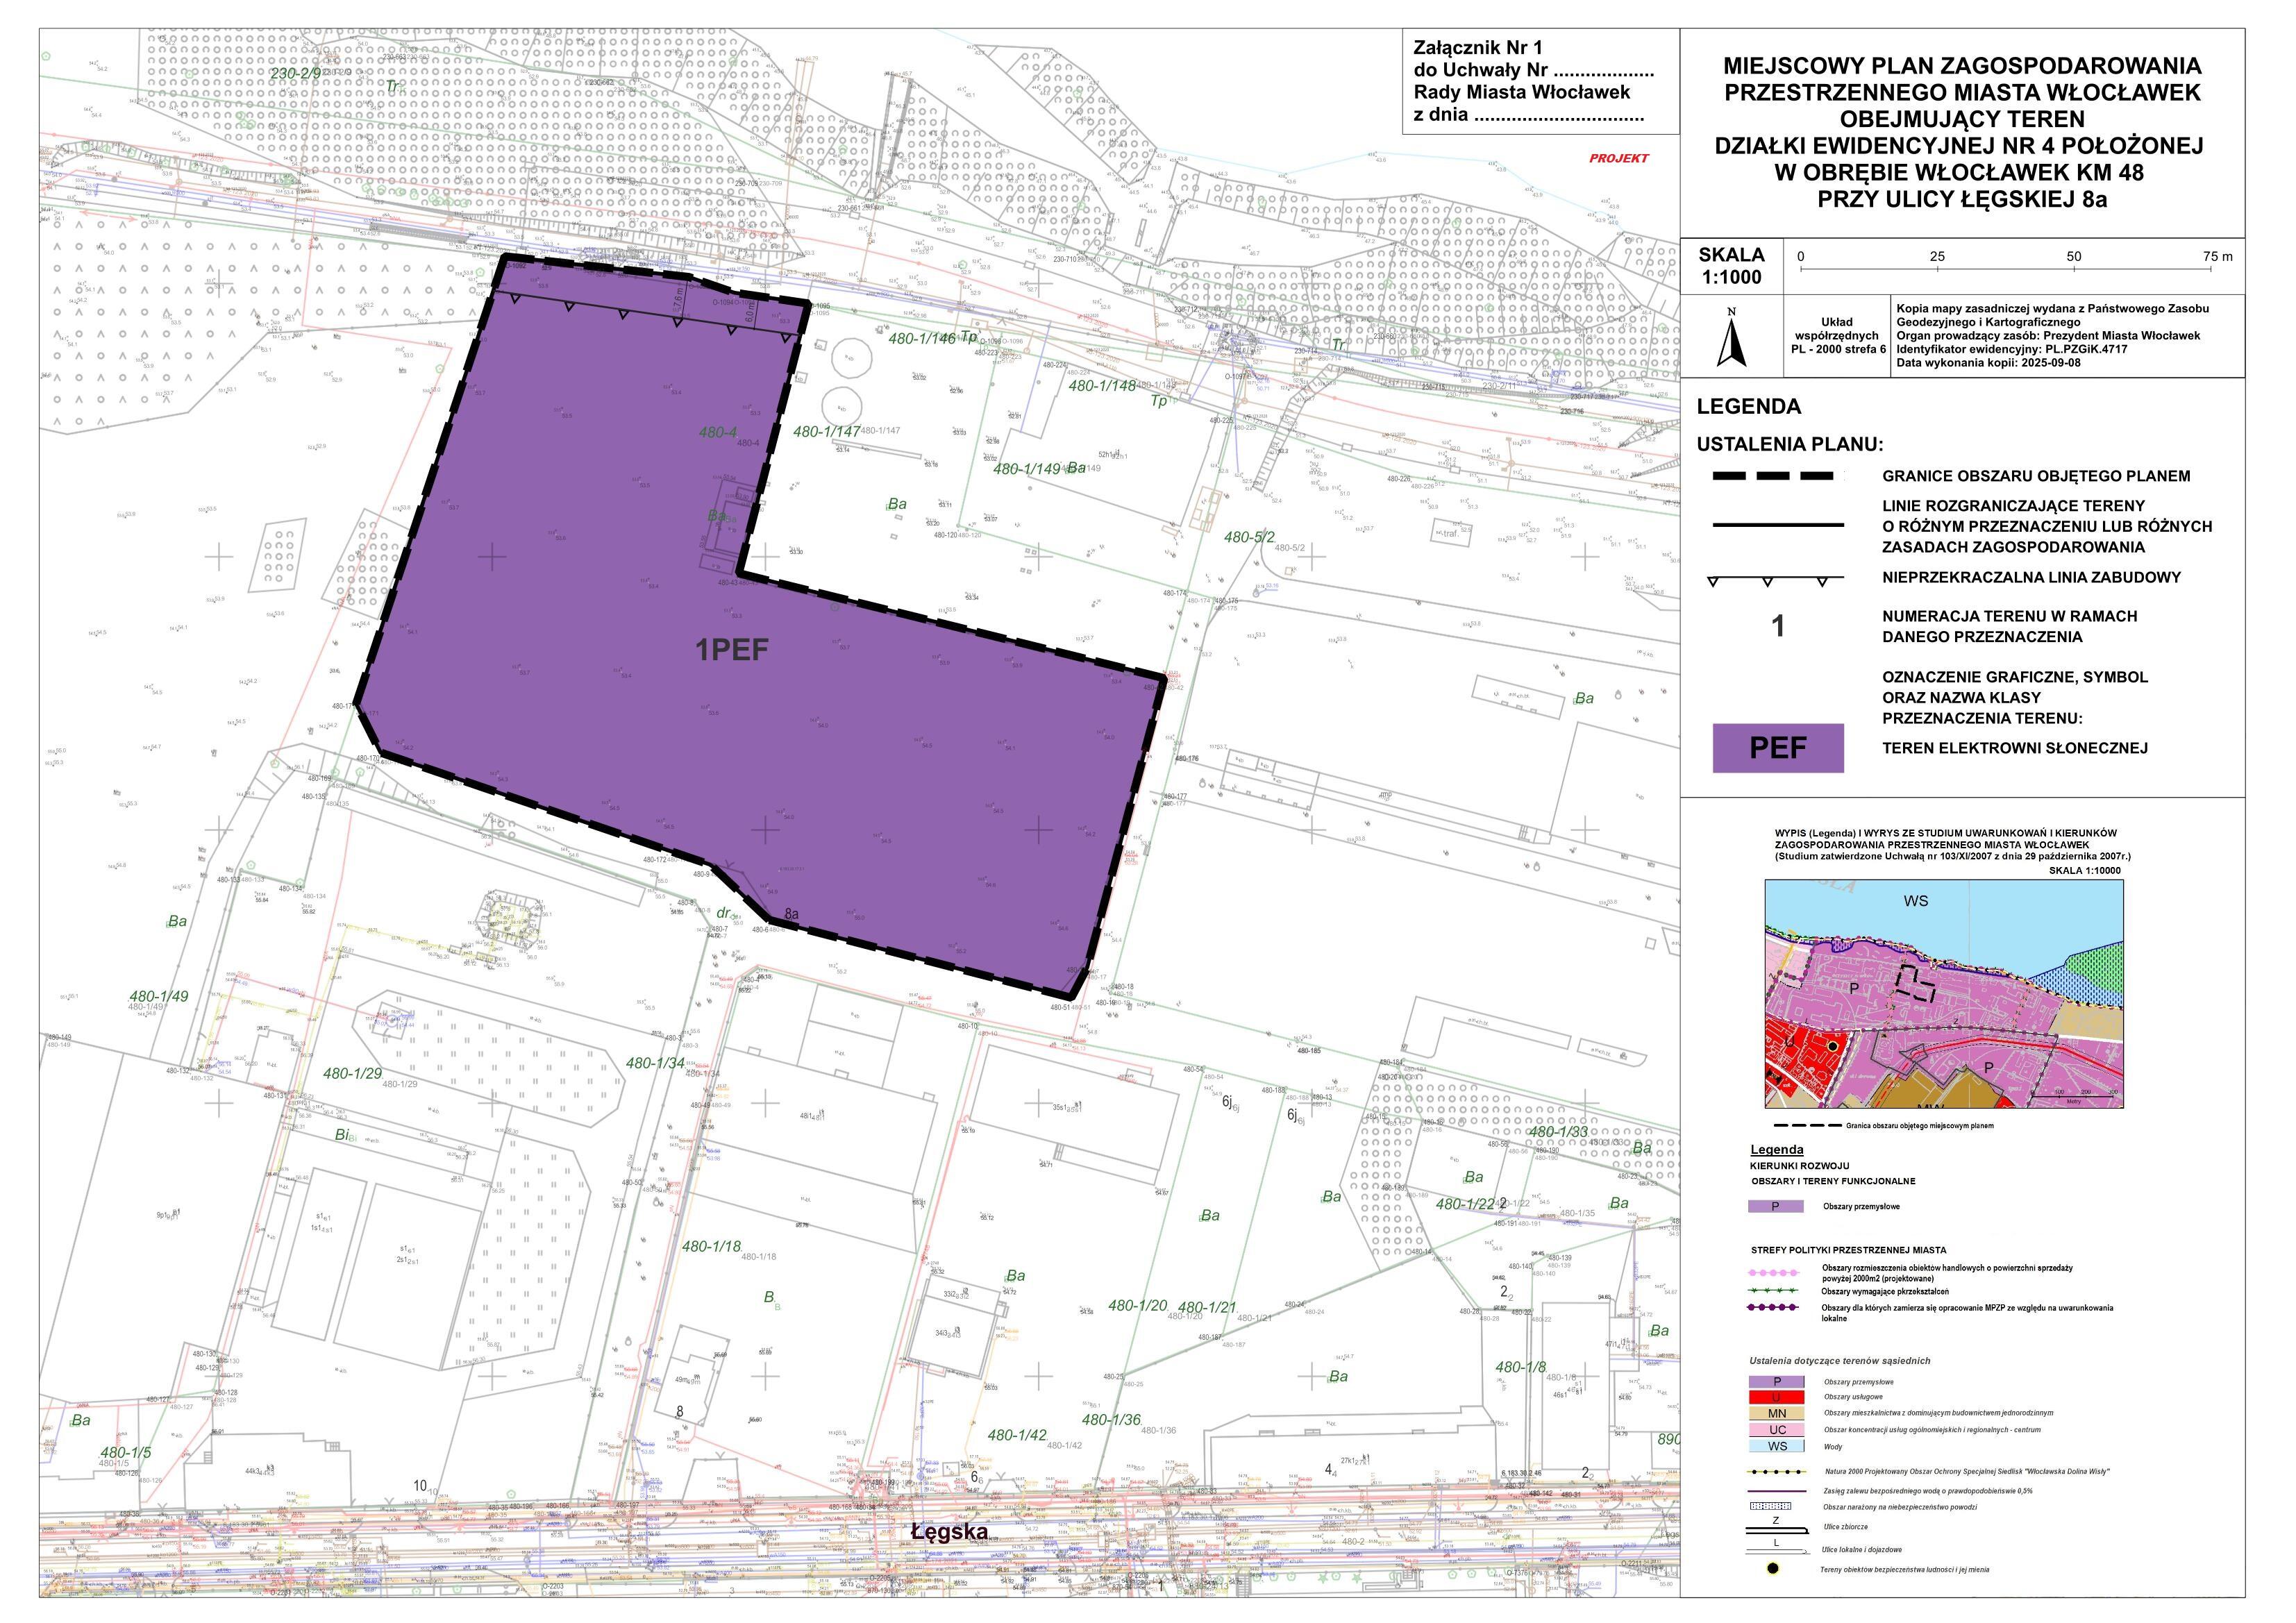Click the red U legend swatch
This screenshot has width=2296, height=1623.
(1776, 1397)
